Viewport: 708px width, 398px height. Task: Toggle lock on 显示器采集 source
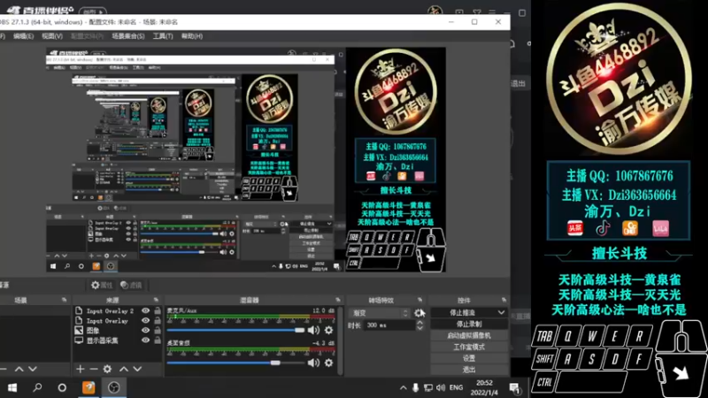click(x=158, y=341)
